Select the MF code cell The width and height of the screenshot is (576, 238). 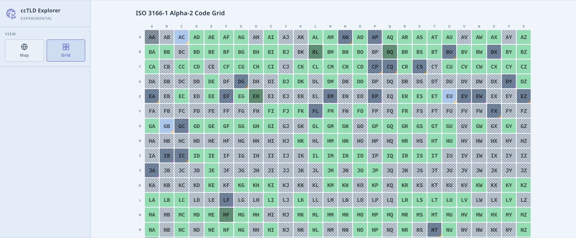tap(226, 215)
